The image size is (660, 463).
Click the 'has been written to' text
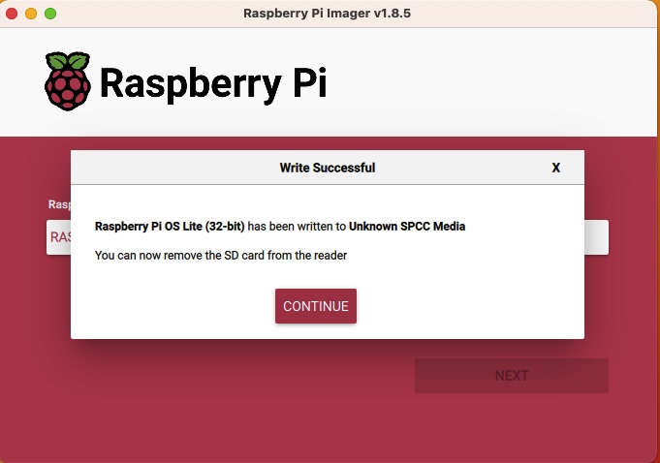click(x=297, y=227)
